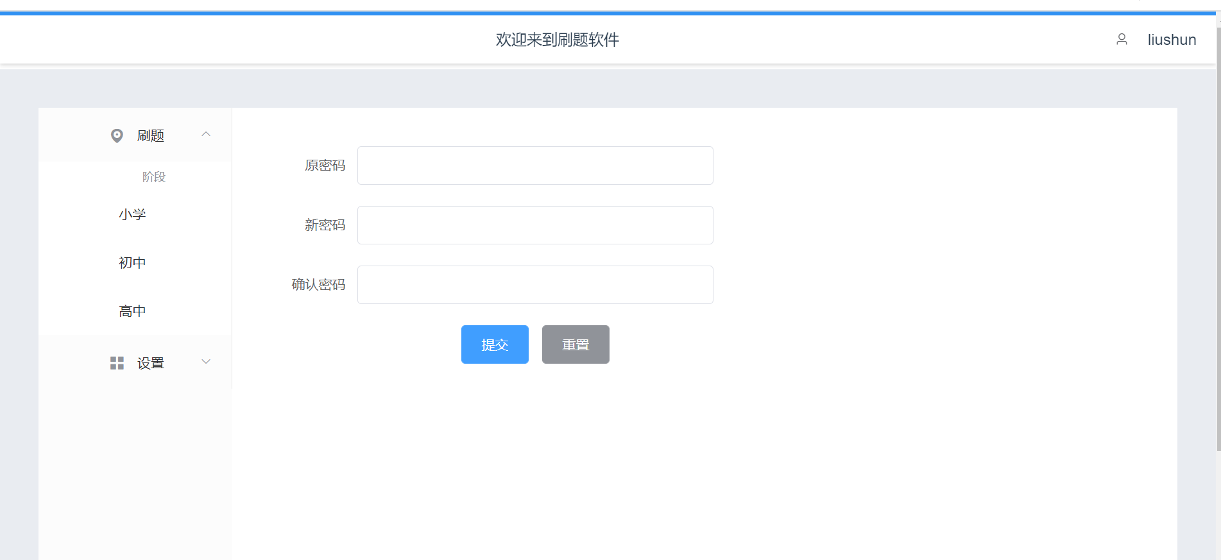This screenshot has height=560, width=1221.
Task: Open the 刷题 submenu label
Action: point(151,136)
